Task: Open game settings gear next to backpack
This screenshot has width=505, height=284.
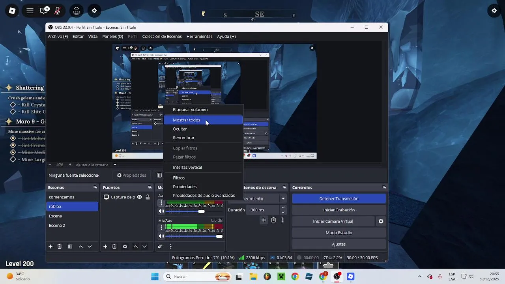Action: pos(94,11)
